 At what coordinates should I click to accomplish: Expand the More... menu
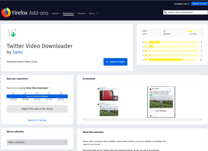coord(94,14)
